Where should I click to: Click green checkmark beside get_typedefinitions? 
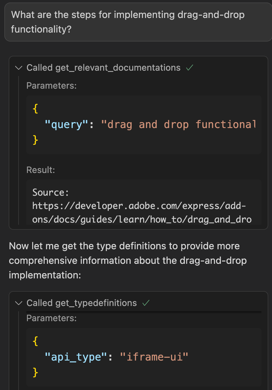pyautogui.click(x=145, y=303)
